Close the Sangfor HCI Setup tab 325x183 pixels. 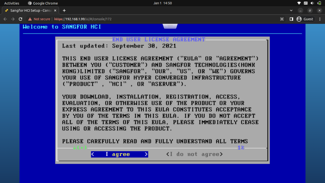pyautogui.click(x=55, y=10)
